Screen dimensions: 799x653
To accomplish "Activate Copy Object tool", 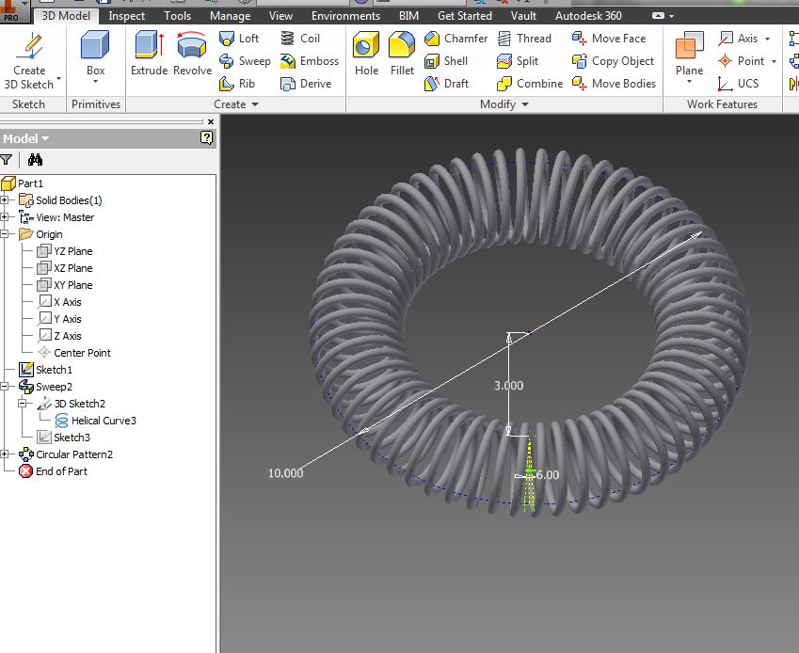I will coord(613,61).
